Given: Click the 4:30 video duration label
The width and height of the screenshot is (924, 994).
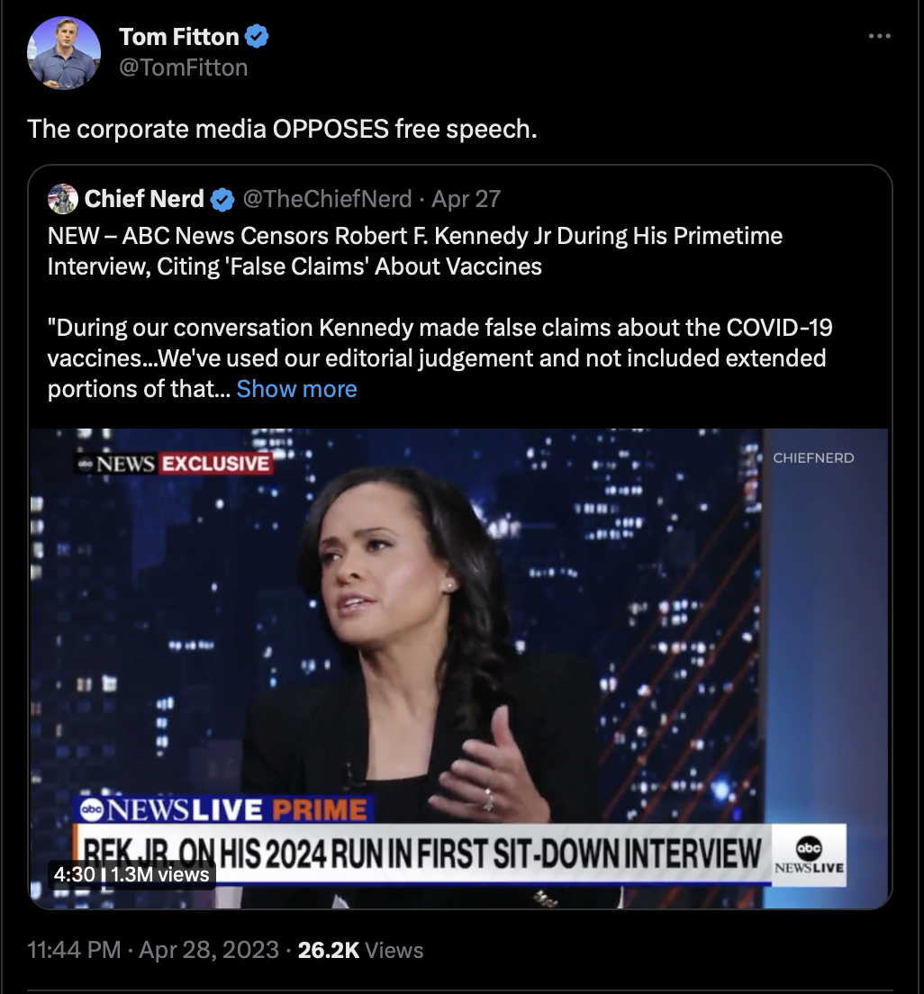Looking at the screenshot, I should (74, 874).
